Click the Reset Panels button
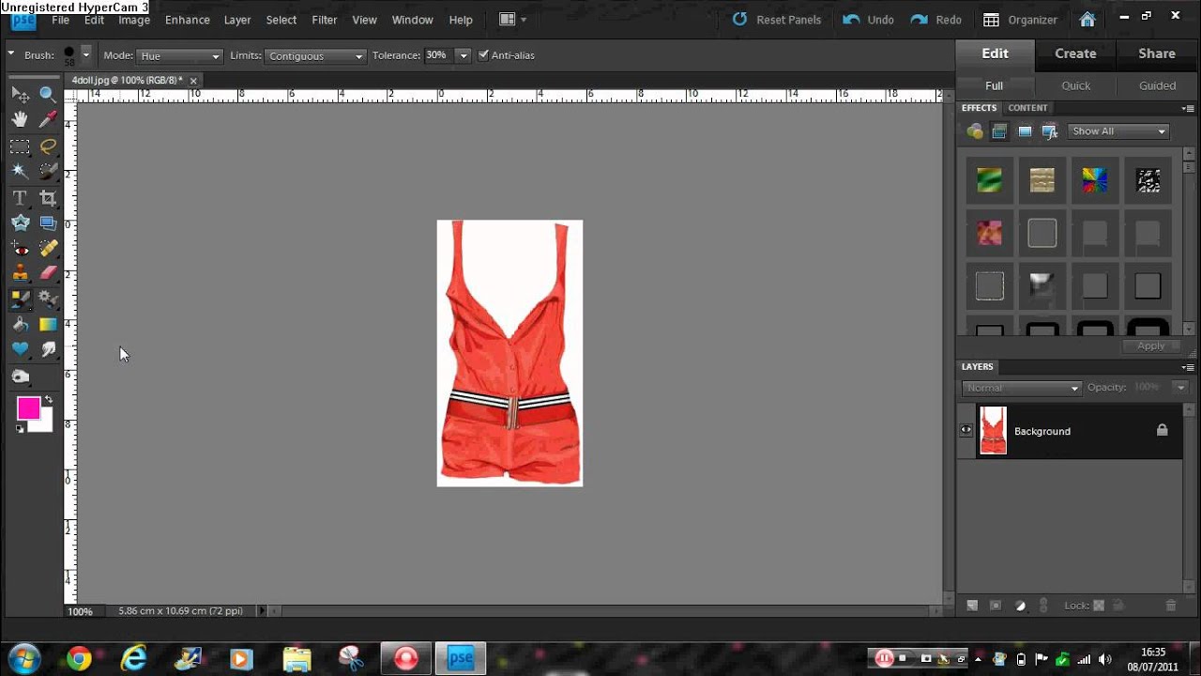 (x=776, y=20)
